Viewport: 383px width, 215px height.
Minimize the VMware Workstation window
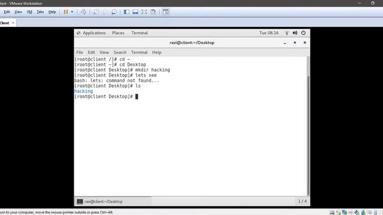(x=359, y=3)
